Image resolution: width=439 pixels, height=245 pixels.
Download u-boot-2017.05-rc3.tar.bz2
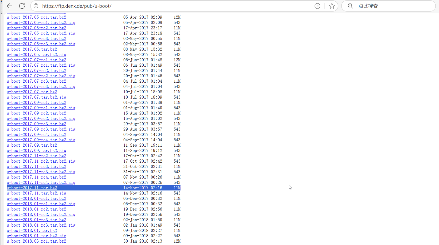(x=36, y=39)
